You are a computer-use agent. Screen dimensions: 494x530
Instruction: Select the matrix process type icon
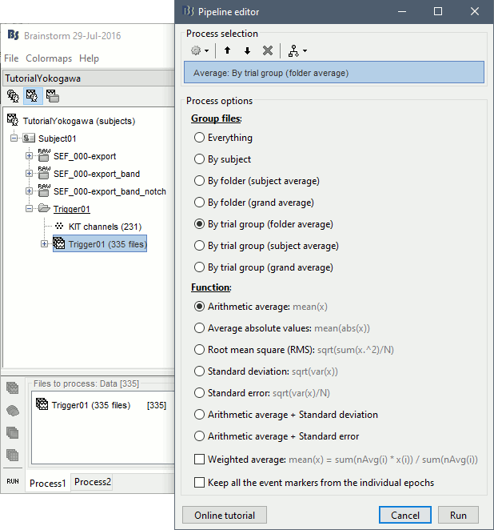(x=13, y=455)
